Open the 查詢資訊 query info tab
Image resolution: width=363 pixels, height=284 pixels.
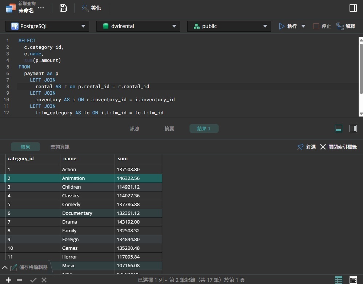(60, 147)
